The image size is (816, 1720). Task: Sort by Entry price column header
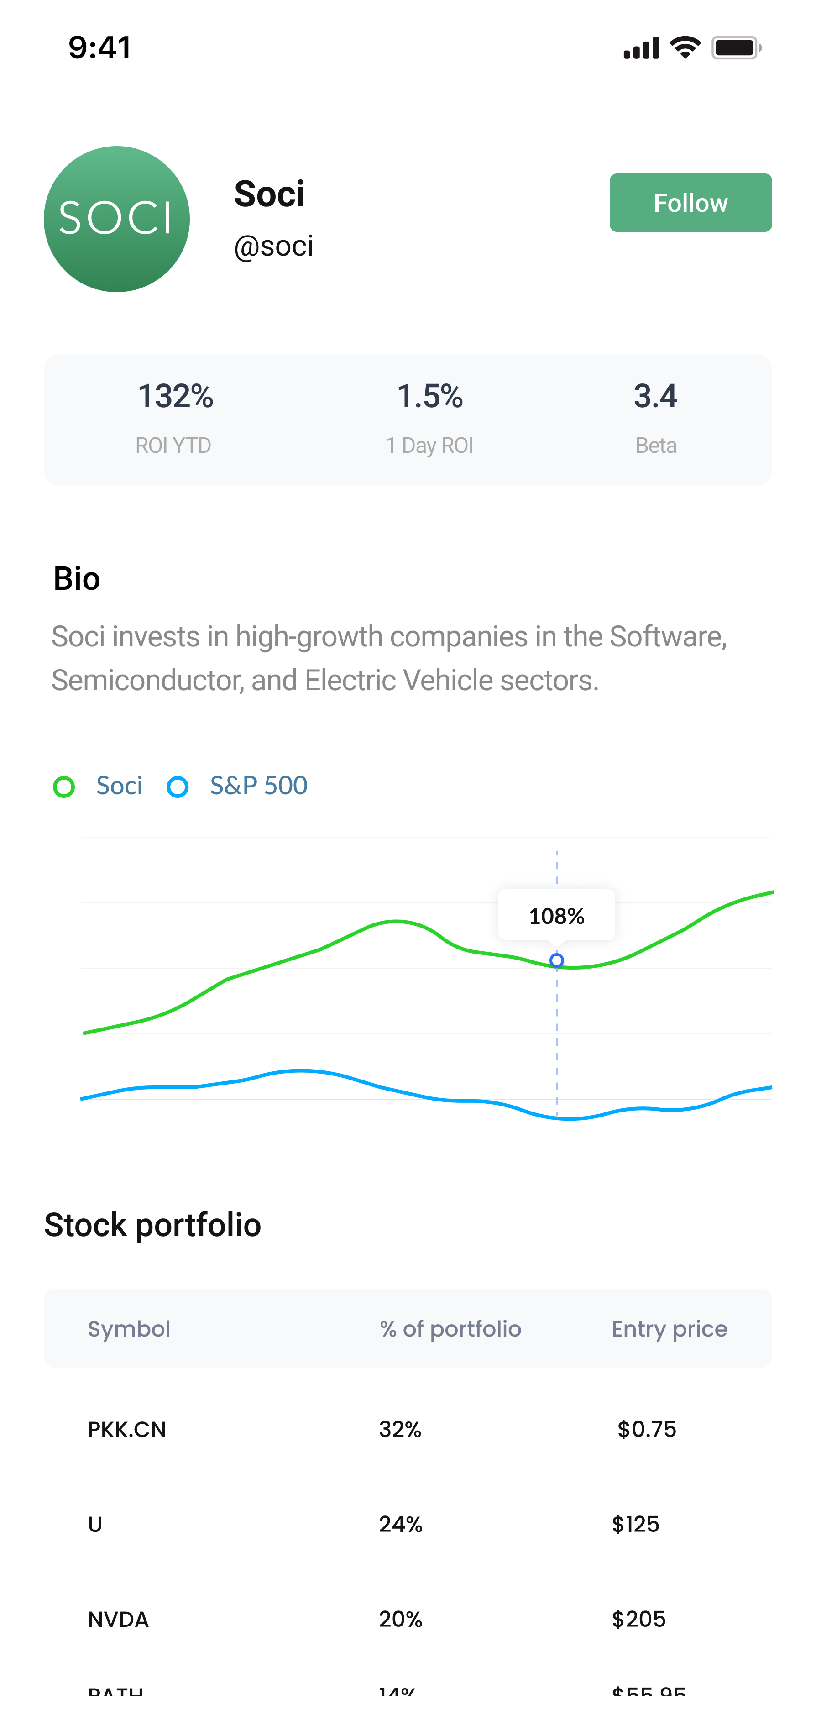click(x=669, y=1329)
